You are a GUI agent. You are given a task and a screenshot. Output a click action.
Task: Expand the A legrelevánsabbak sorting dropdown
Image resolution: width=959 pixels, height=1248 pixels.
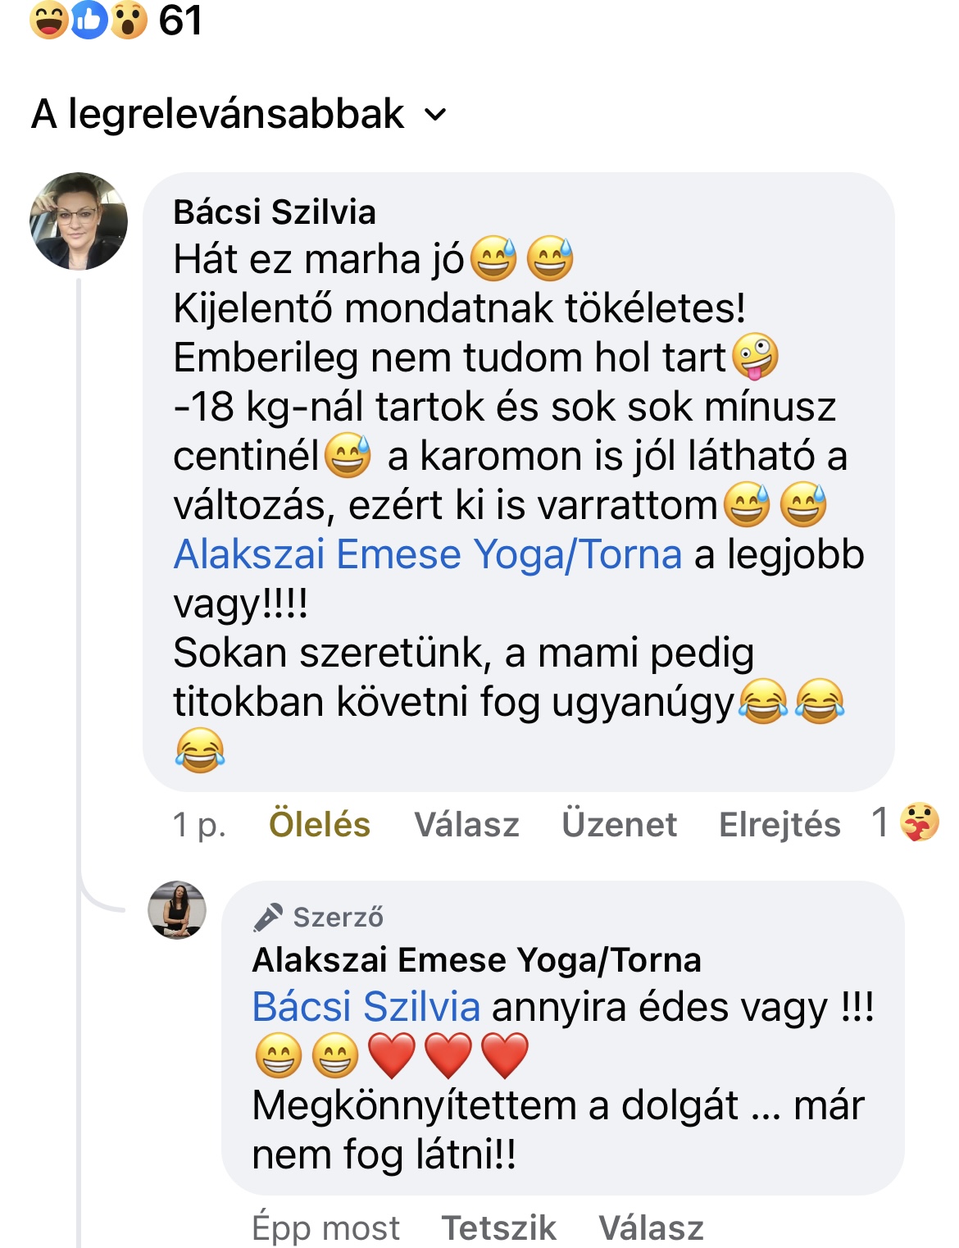coord(239,114)
